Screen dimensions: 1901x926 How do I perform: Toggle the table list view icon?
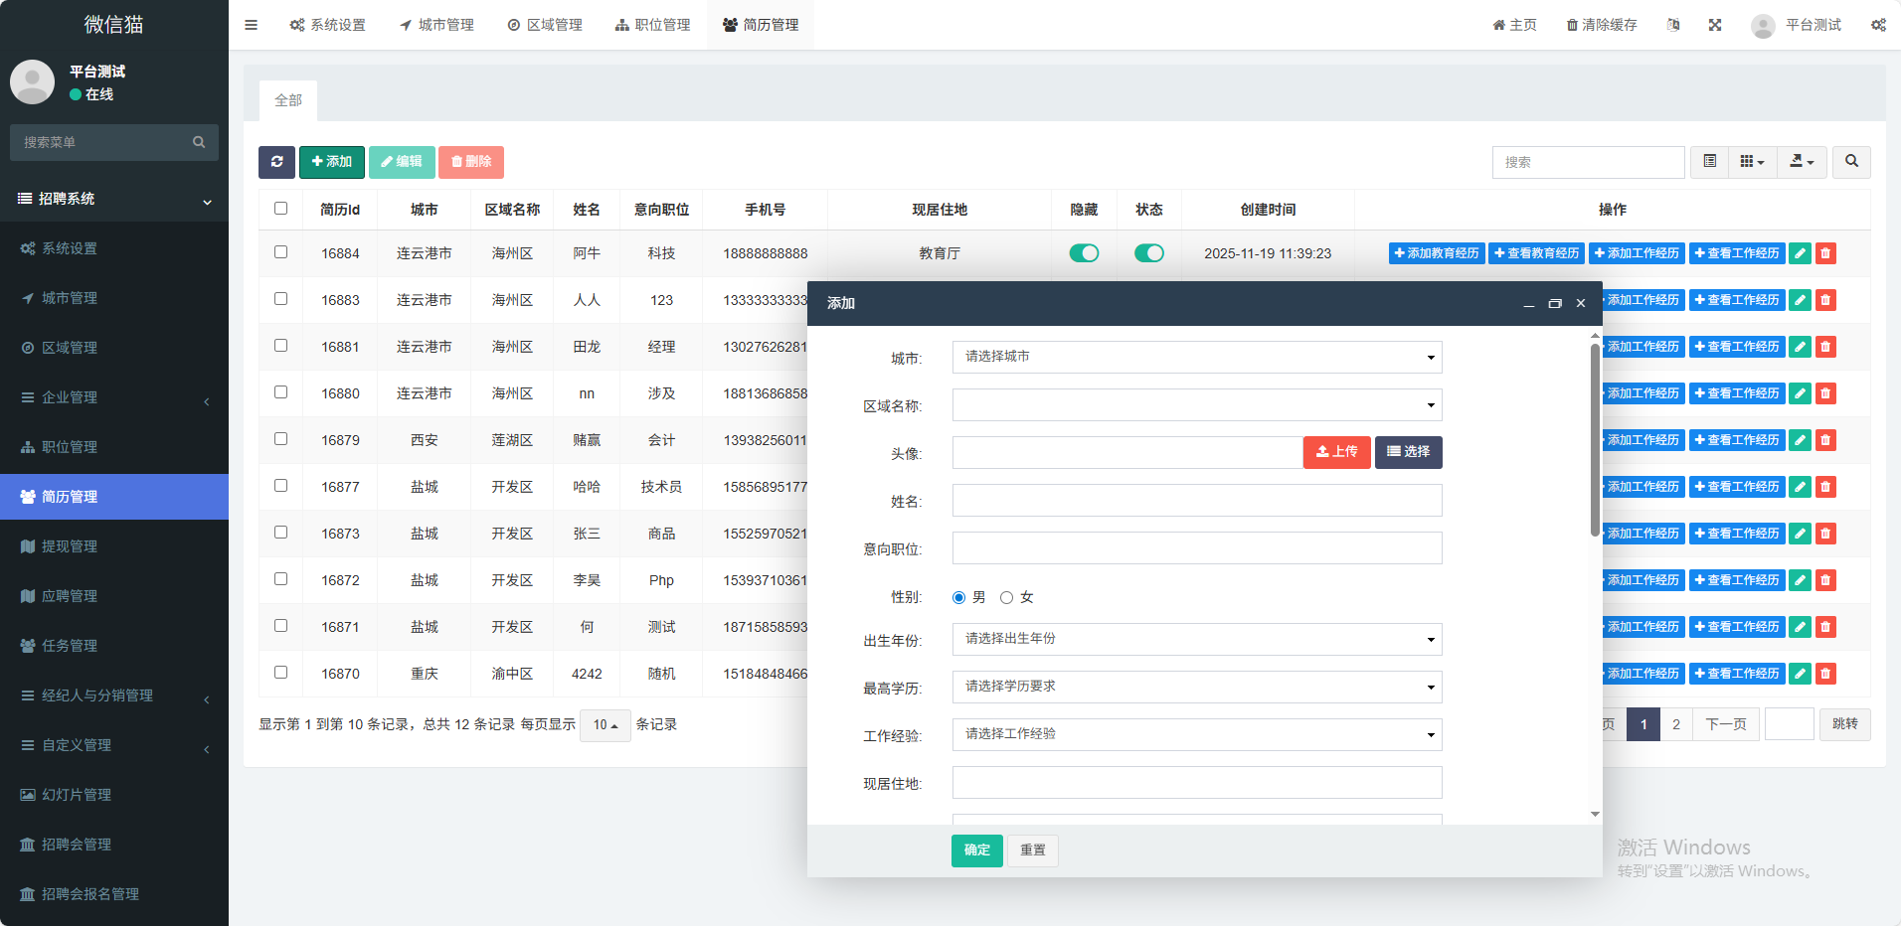[x=1709, y=162]
